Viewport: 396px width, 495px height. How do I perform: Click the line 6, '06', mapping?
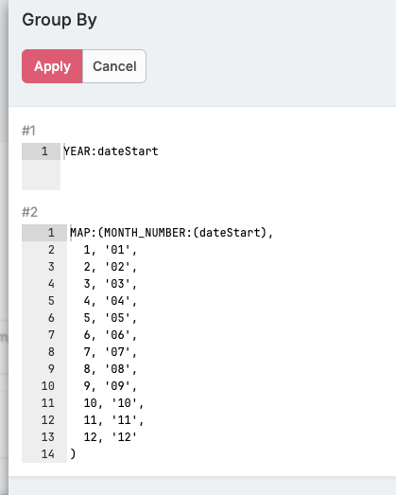coord(110,335)
